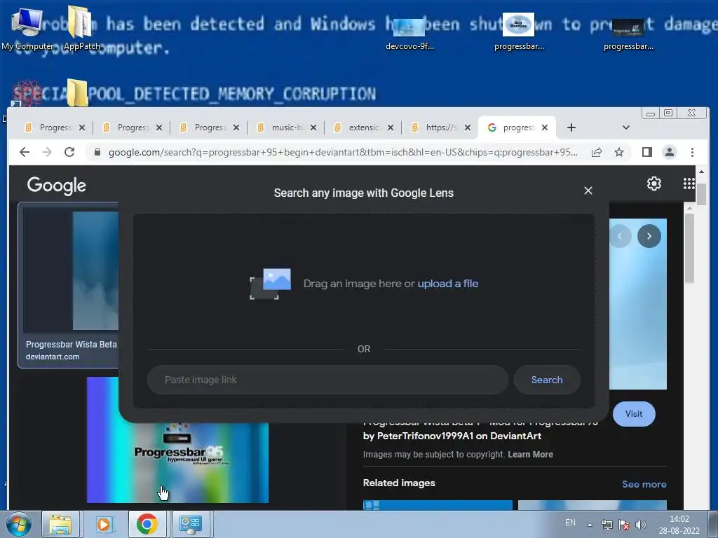Image resolution: width=718 pixels, height=538 pixels.
Task: Open Chrome's three-dot menu
Action: point(692,152)
